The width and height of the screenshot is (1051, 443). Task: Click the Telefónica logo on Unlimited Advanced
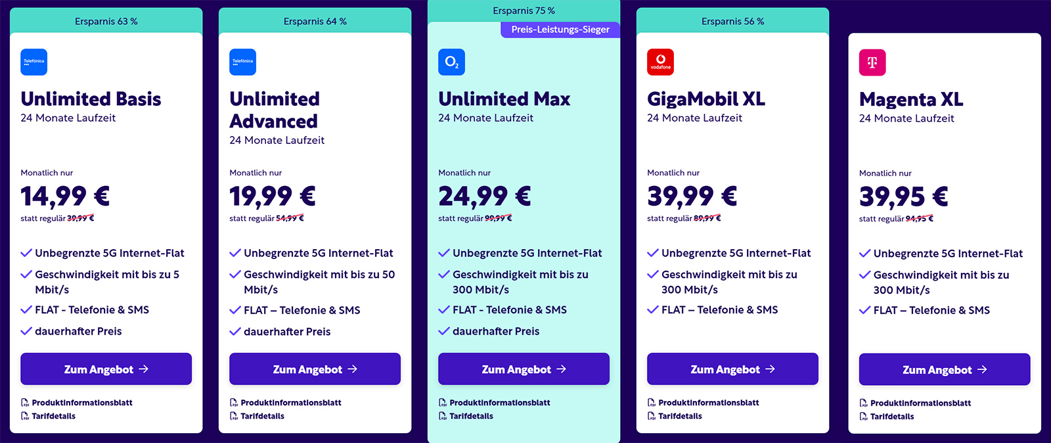point(242,62)
